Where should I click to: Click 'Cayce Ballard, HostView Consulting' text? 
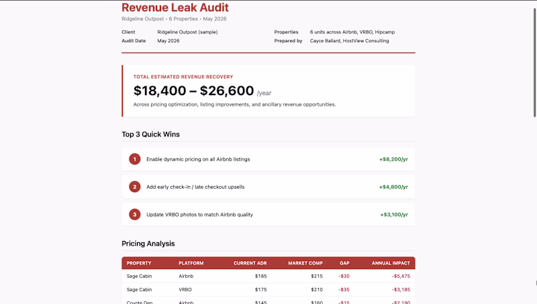coord(349,41)
